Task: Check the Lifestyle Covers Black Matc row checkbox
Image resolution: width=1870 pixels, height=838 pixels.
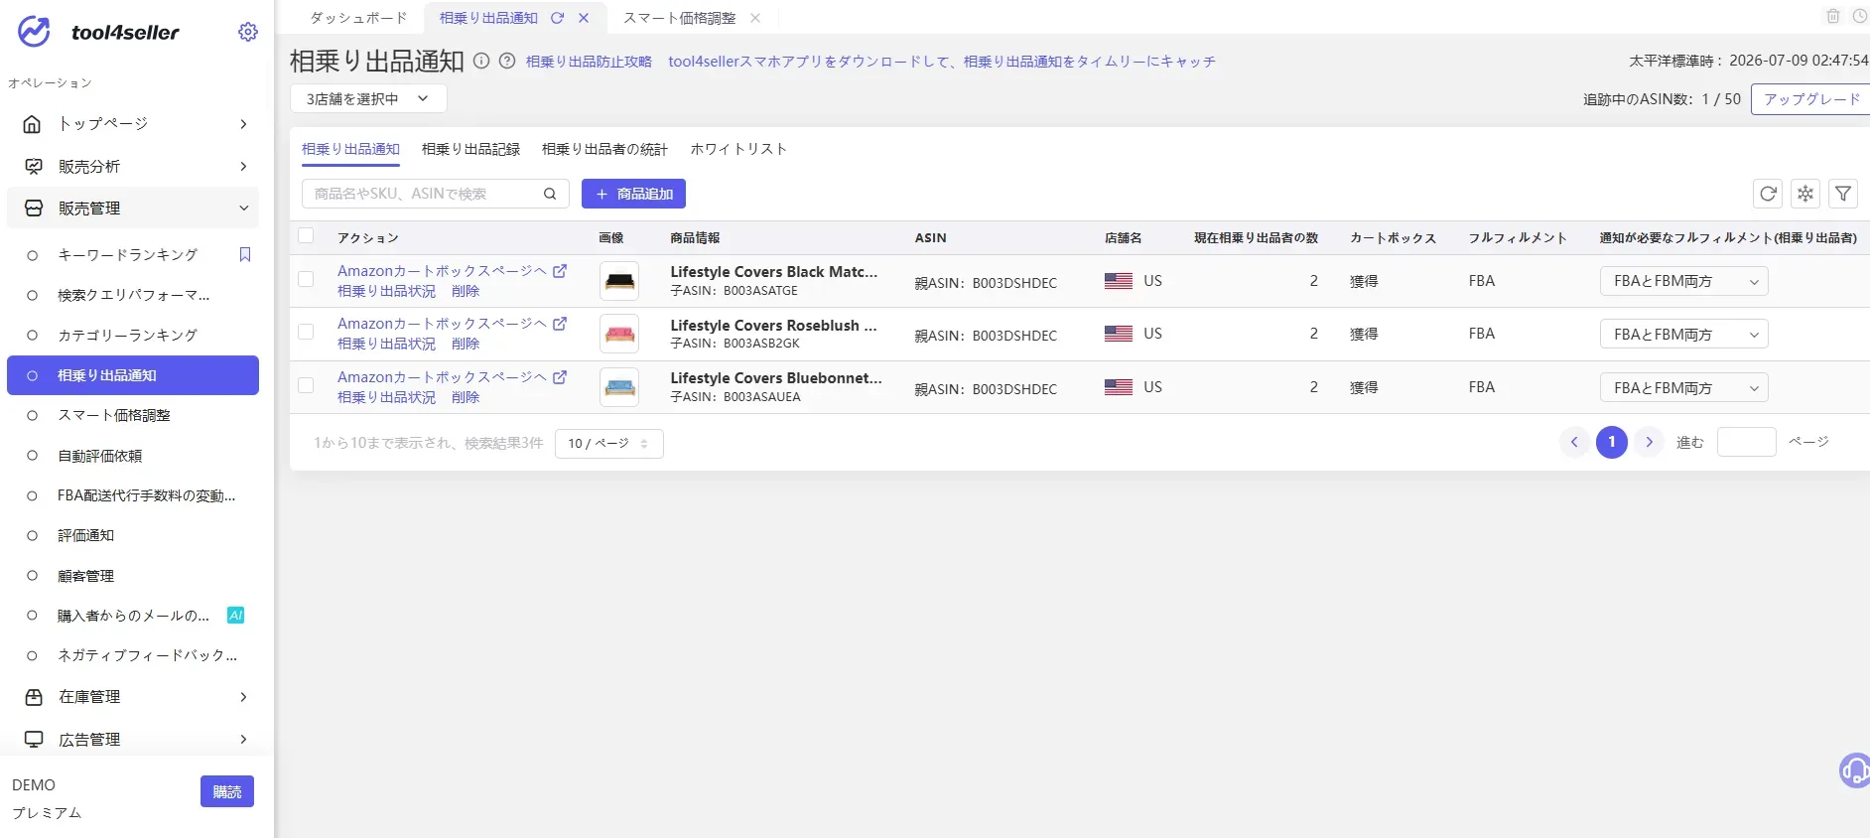Action: coord(306,280)
